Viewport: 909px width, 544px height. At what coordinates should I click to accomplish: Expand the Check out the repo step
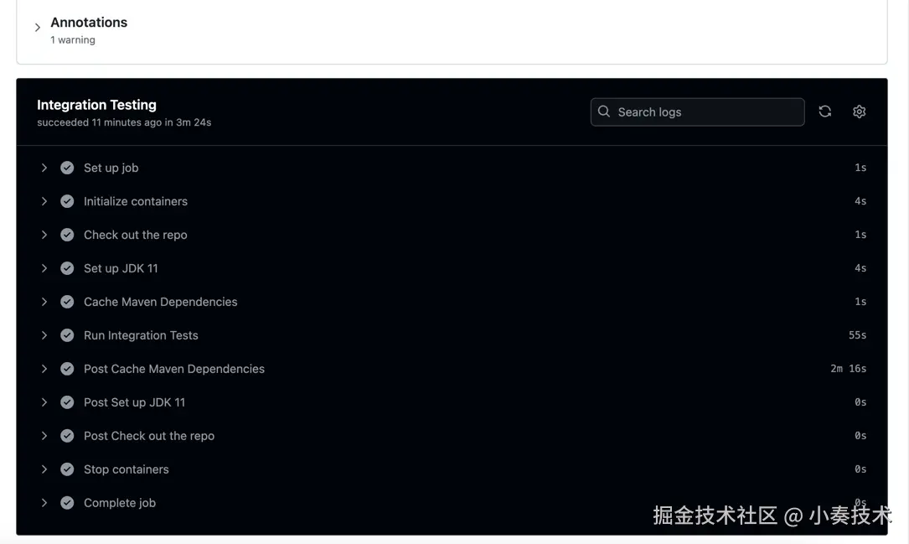(x=44, y=235)
